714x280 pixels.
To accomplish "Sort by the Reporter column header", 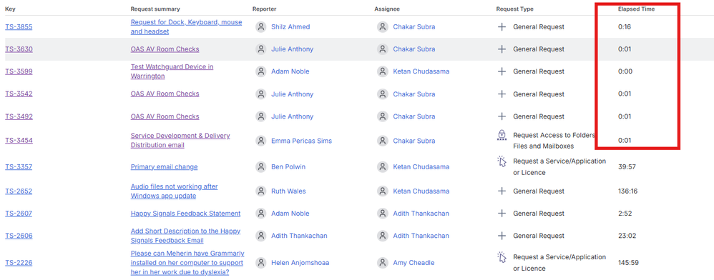I will click(264, 9).
